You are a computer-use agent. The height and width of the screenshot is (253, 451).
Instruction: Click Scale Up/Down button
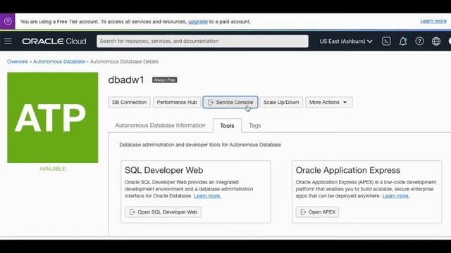coord(281,103)
